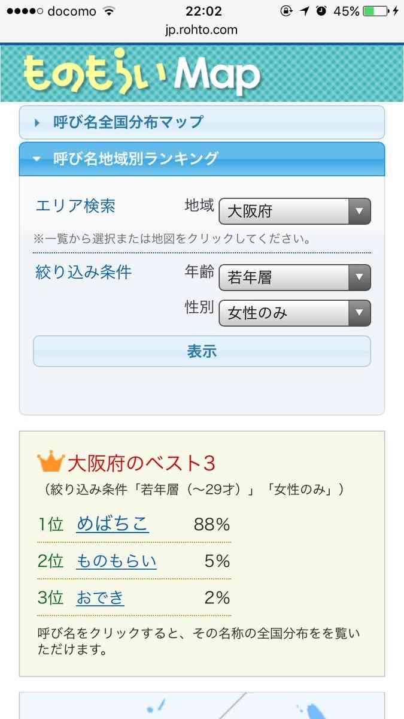Tap the map image at the bottom
The width and height of the screenshot is (404, 719).
point(202,706)
